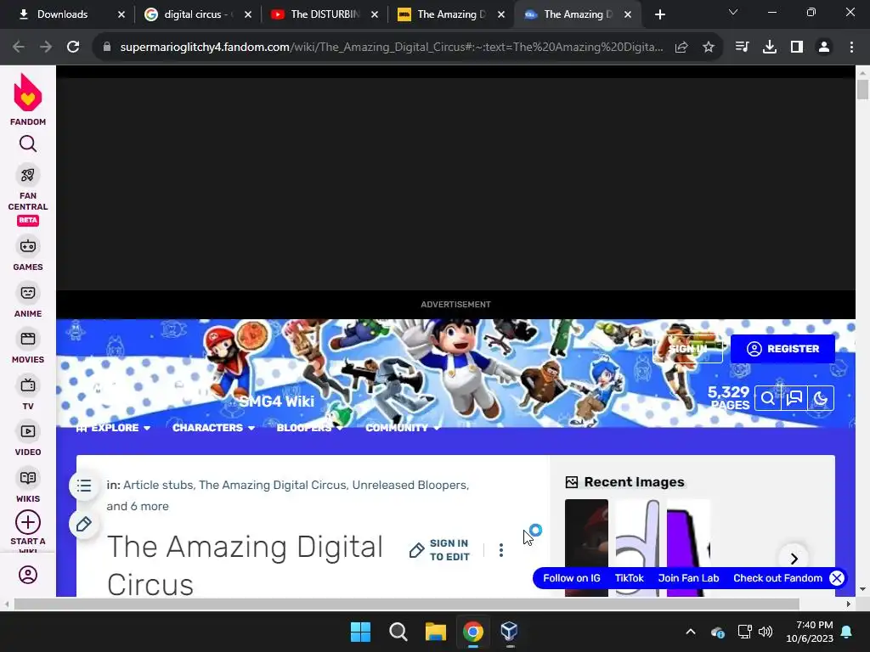Bookmark this page with star icon
The width and height of the screenshot is (870, 652).
tap(709, 48)
